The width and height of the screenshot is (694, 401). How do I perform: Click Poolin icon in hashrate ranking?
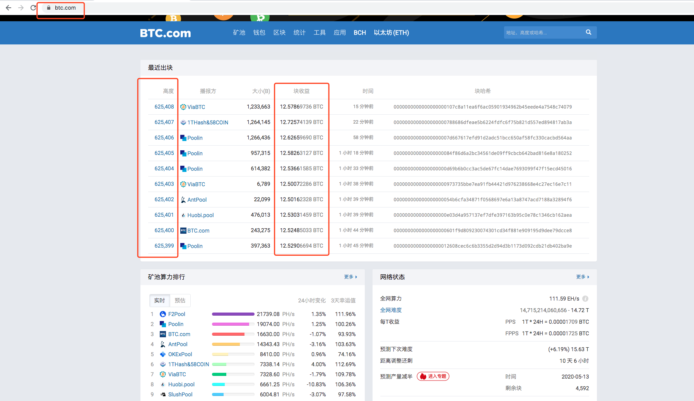click(x=163, y=324)
